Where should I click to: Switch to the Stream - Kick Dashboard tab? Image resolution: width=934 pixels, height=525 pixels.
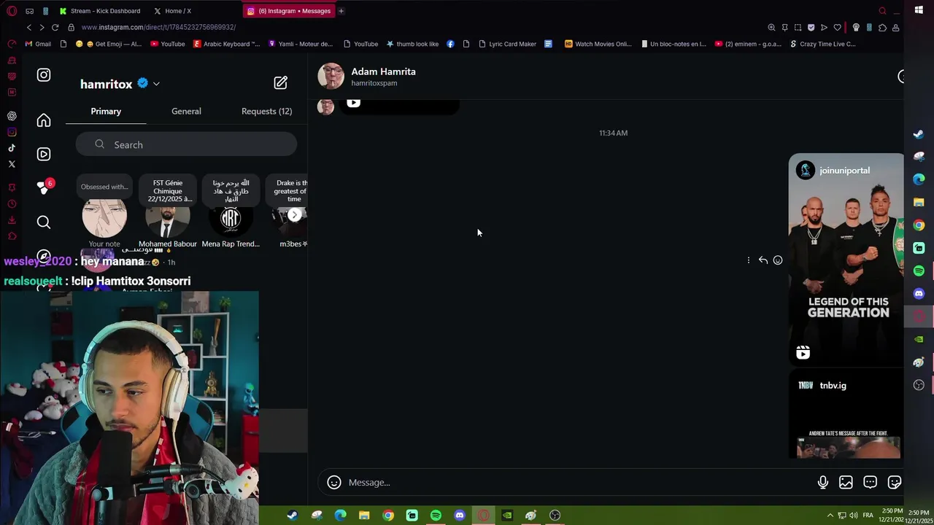[x=100, y=11]
